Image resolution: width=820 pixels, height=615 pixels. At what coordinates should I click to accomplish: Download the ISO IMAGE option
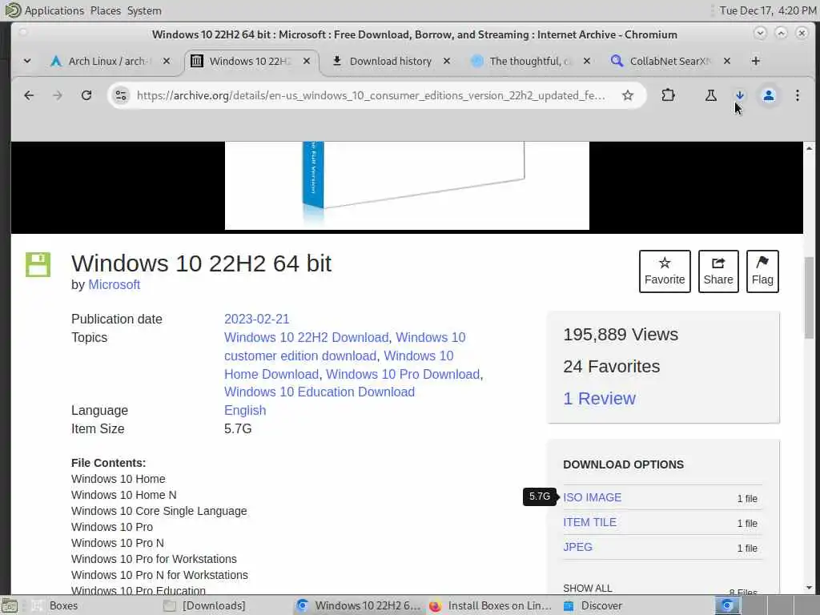pyautogui.click(x=592, y=497)
